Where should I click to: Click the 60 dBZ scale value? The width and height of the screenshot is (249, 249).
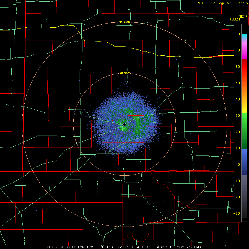click(238, 66)
